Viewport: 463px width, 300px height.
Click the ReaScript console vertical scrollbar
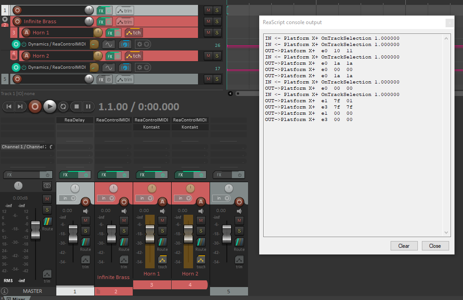pyautogui.click(x=446, y=136)
